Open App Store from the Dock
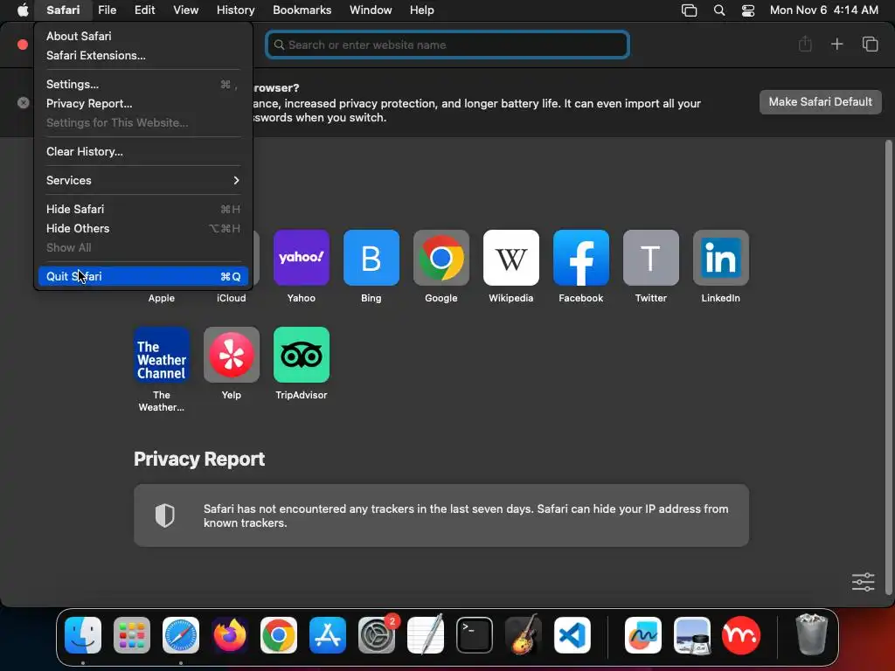The height and width of the screenshot is (671, 895). [328, 635]
